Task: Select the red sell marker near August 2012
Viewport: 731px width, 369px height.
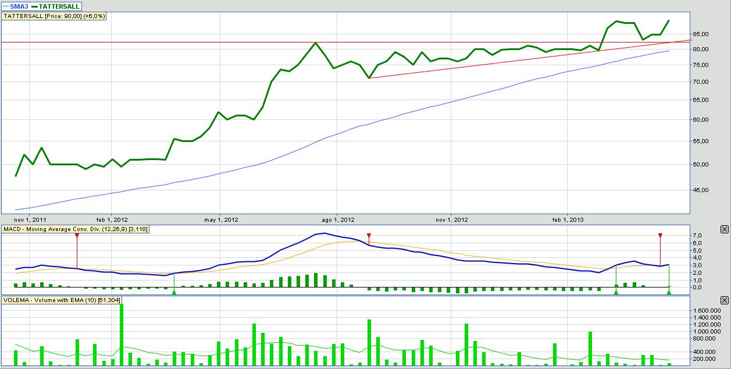Action: point(369,236)
